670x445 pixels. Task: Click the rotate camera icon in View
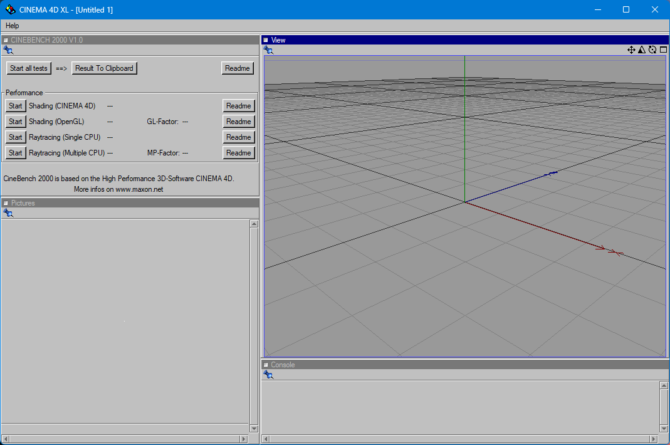pyautogui.click(x=652, y=50)
